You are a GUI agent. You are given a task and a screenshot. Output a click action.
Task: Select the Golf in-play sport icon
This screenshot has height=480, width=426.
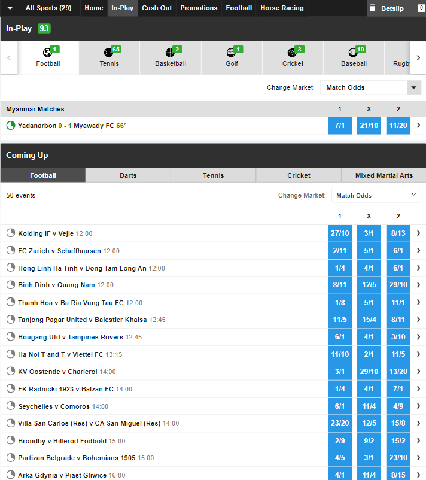(x=231, y=53)
